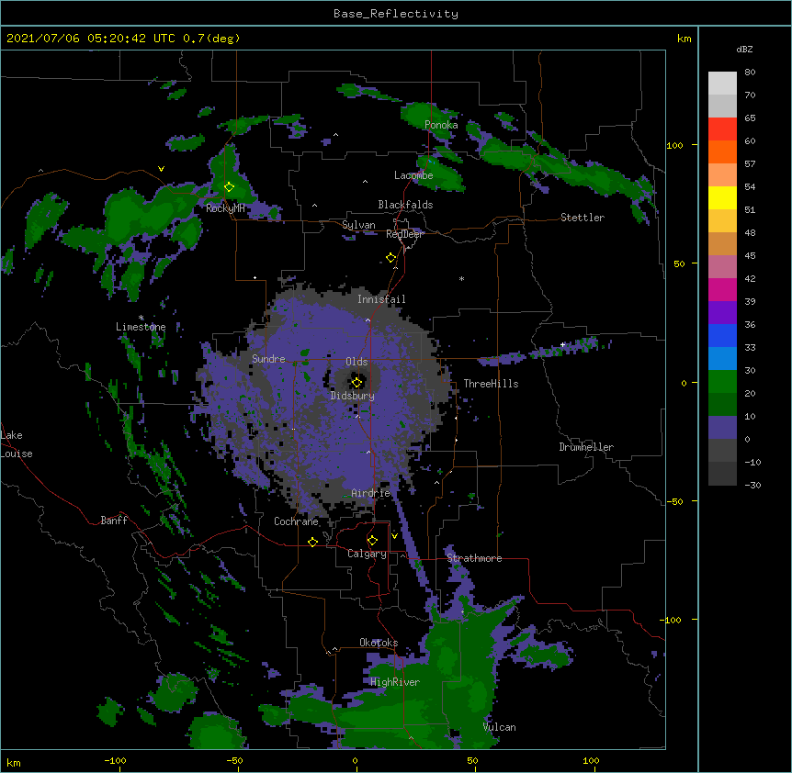
Task: Click the Sundre town label
Action: click(268, 359)
